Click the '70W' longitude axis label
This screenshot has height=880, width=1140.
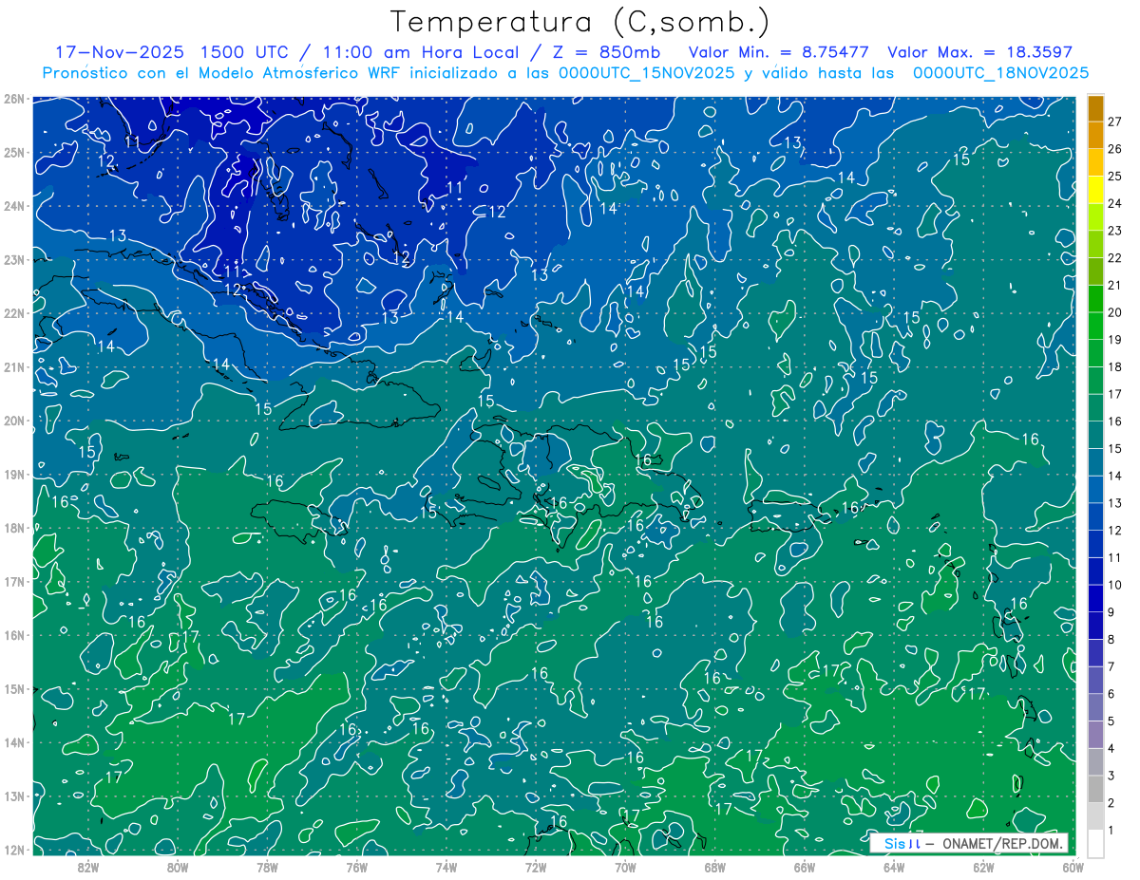625,866
